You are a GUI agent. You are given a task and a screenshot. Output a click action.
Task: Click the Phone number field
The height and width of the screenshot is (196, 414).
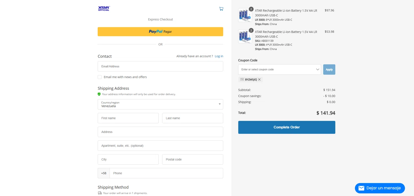click(x=166, y=173)
